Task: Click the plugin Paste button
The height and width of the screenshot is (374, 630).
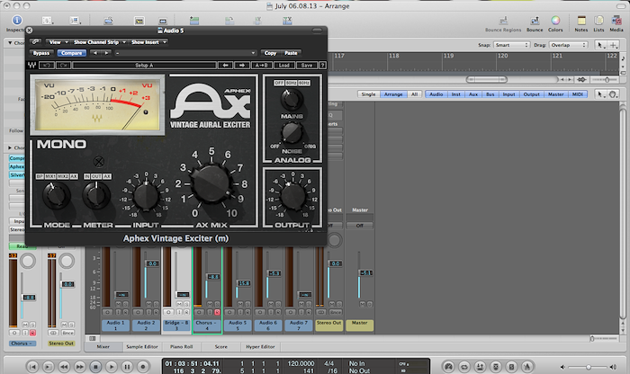Action: (291, 53)
